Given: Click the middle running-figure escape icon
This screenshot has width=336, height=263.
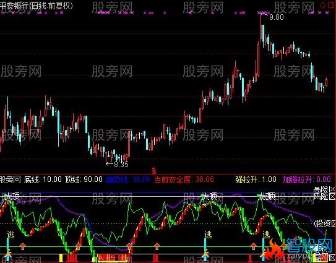Looking at the screenshot, I should click(205, 254).
